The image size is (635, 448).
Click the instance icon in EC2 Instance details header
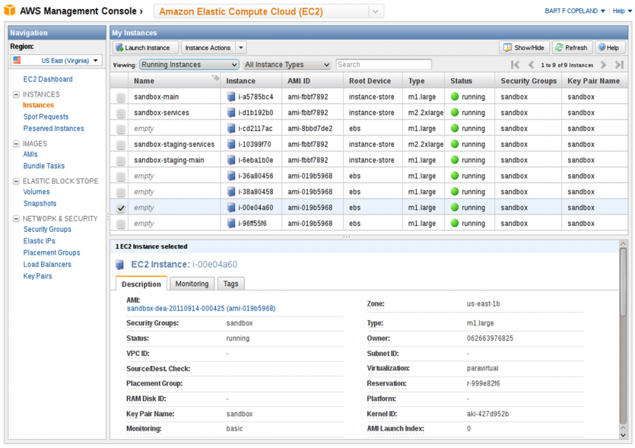[119, 265]
